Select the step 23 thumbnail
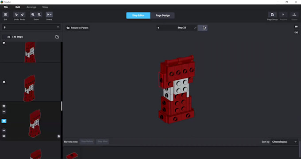The height and width of the screenshot is (159, 301). tap(35, 123)
